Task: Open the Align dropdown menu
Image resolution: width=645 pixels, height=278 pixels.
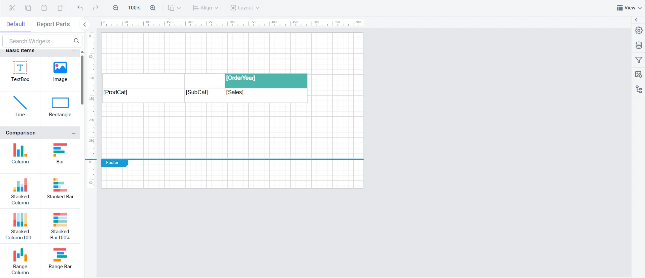Action: click(x=206, y=8)
